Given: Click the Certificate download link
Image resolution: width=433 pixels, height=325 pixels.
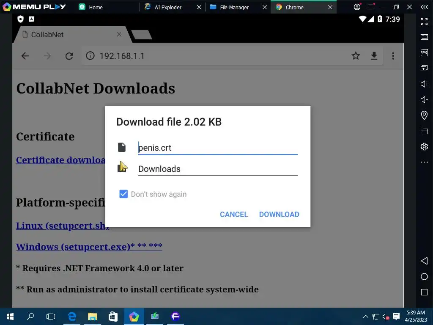Looking at the screenshot, I should [61, 160].
